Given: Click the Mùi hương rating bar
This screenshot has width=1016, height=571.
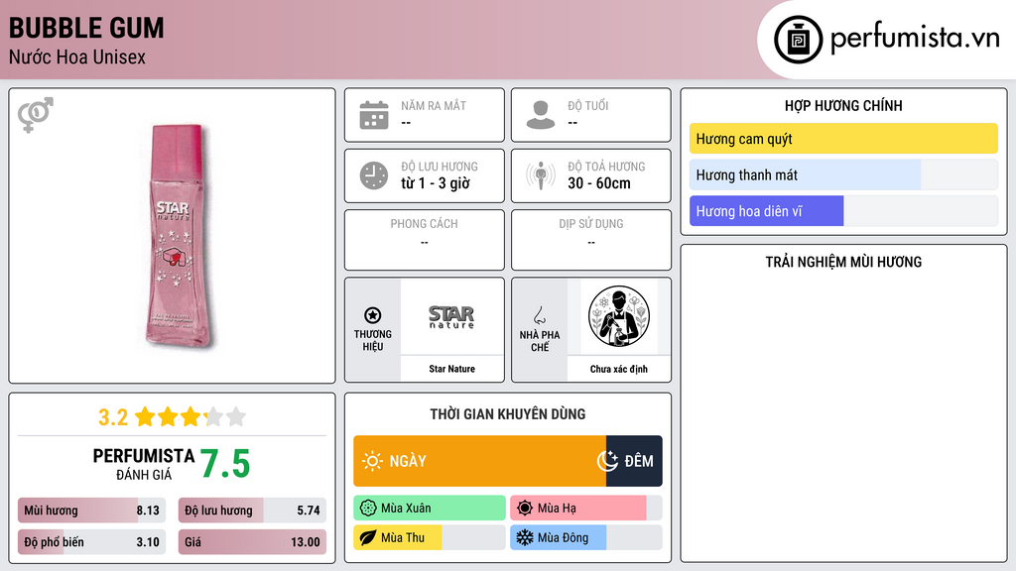Looking at the screenshot, I should pyautogui.click(x=91, y=511).
